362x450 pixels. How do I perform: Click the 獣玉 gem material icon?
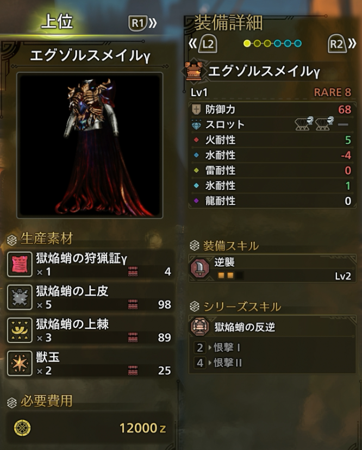(x=20, y=364)
